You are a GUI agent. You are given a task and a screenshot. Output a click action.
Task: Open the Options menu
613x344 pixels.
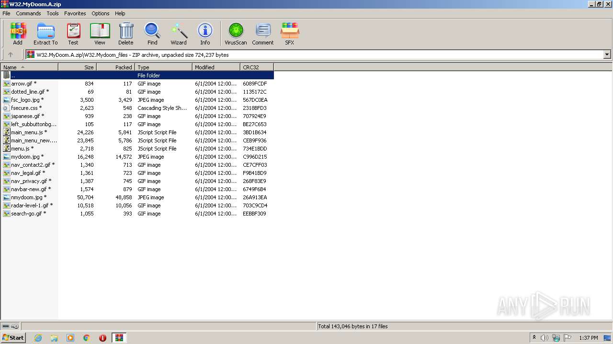point(101,13)
